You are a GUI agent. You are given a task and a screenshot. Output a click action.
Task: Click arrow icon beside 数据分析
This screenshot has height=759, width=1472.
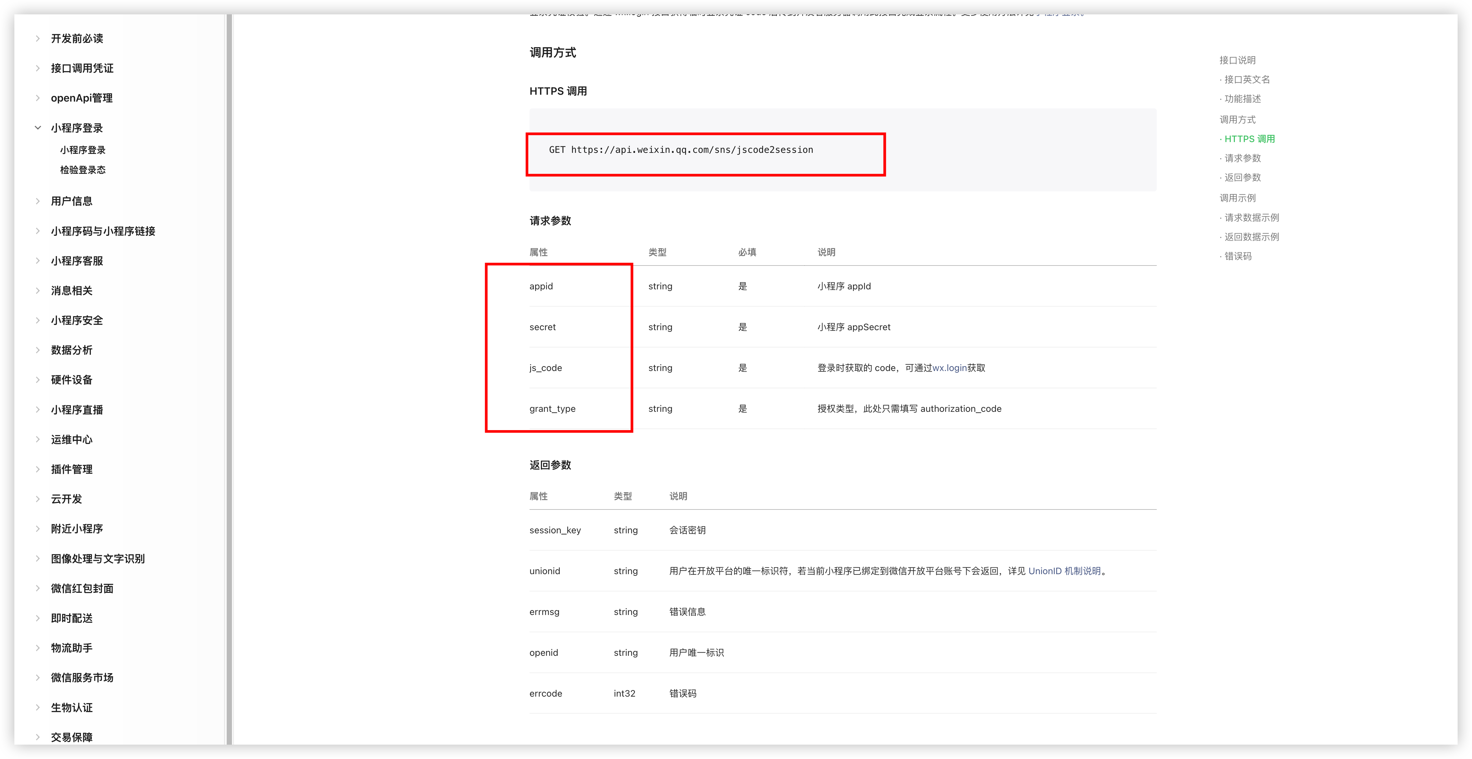[x=38, y=350]
